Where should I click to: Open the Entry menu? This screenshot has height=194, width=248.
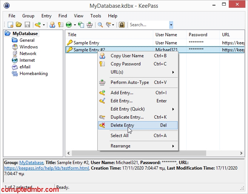(x=46, y=16)
